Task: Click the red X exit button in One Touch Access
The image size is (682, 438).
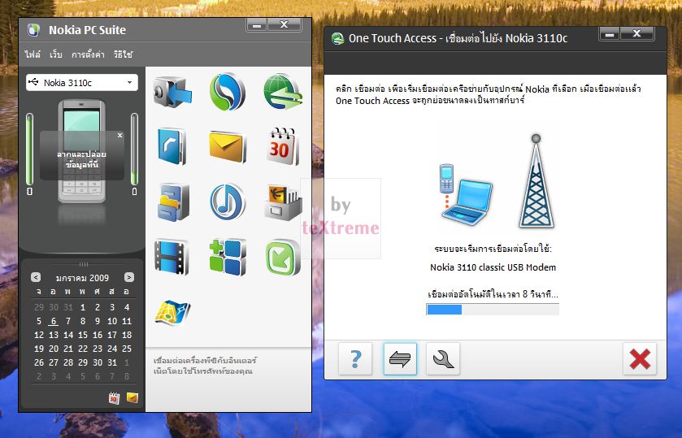Action: (x=640, y=359)
